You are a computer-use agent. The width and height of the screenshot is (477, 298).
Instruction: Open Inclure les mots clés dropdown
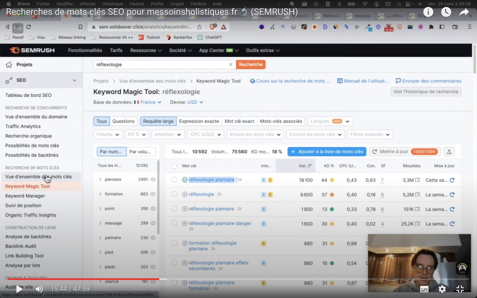(255, 134)
